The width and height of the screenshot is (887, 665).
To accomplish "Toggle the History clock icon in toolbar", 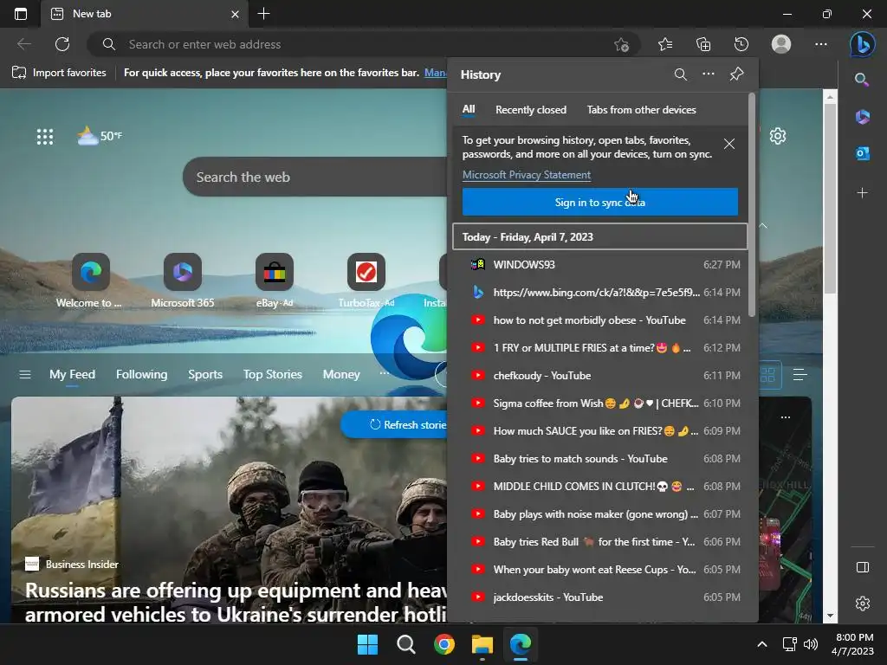I will [741, 44].
